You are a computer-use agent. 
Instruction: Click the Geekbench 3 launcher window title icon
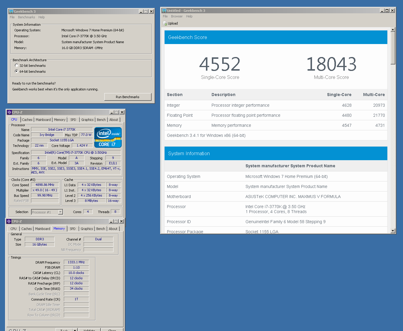pyautogui.click(x=11, y=12)
